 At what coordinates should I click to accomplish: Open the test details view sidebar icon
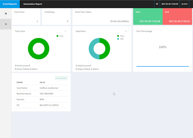pyautogui.click(x=6, y=13)
